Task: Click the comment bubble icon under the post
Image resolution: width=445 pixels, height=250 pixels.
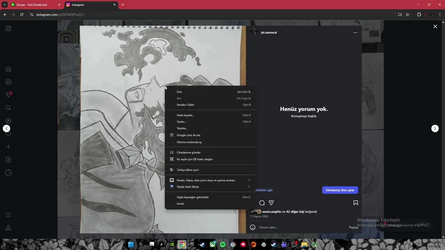Action: [x=262, y=203]
